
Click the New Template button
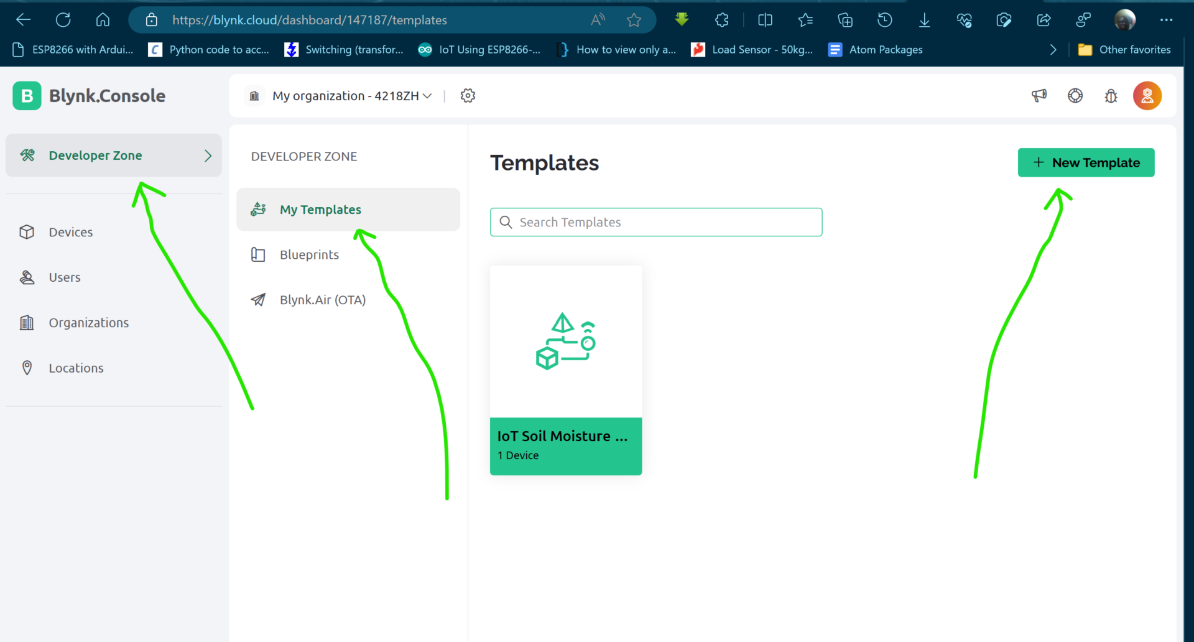[1086, 162]
